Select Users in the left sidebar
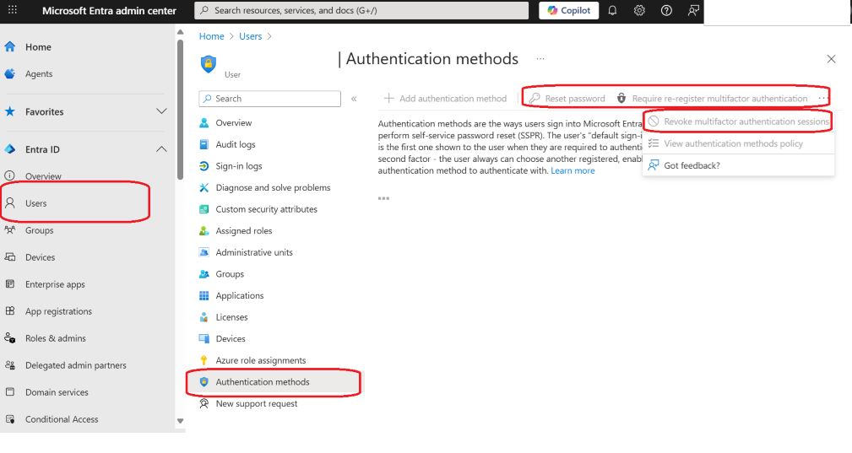Viewport: 852px width, 453px height. (35, 203)
